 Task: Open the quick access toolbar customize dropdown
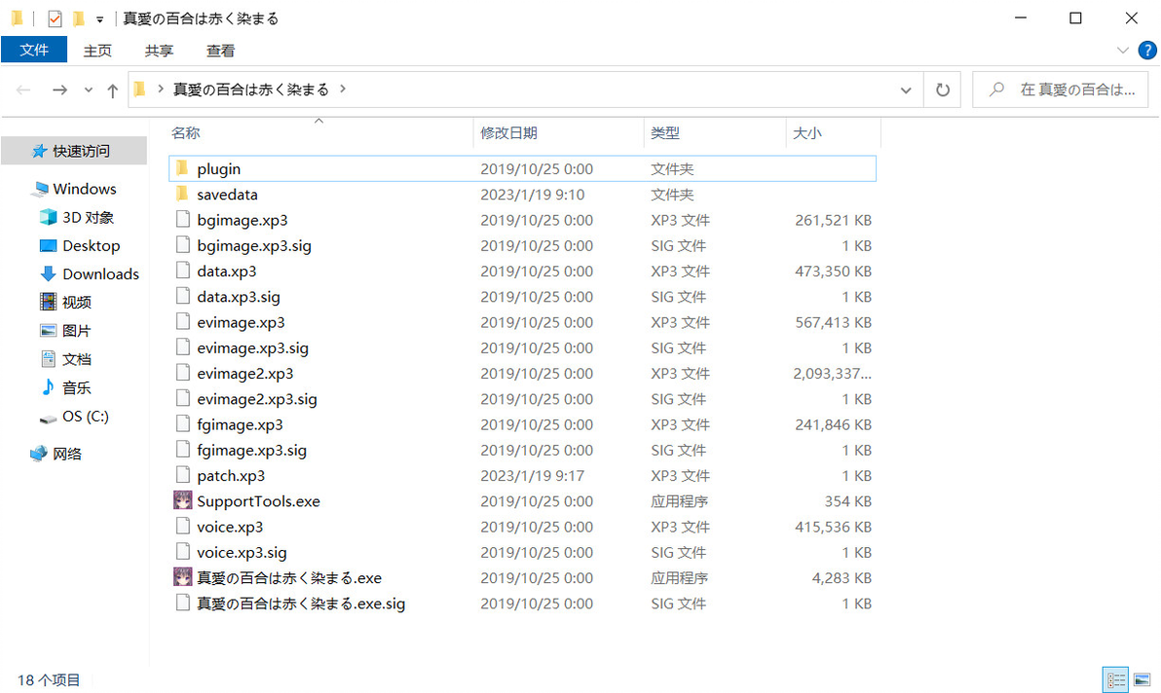tap(100, 20)
